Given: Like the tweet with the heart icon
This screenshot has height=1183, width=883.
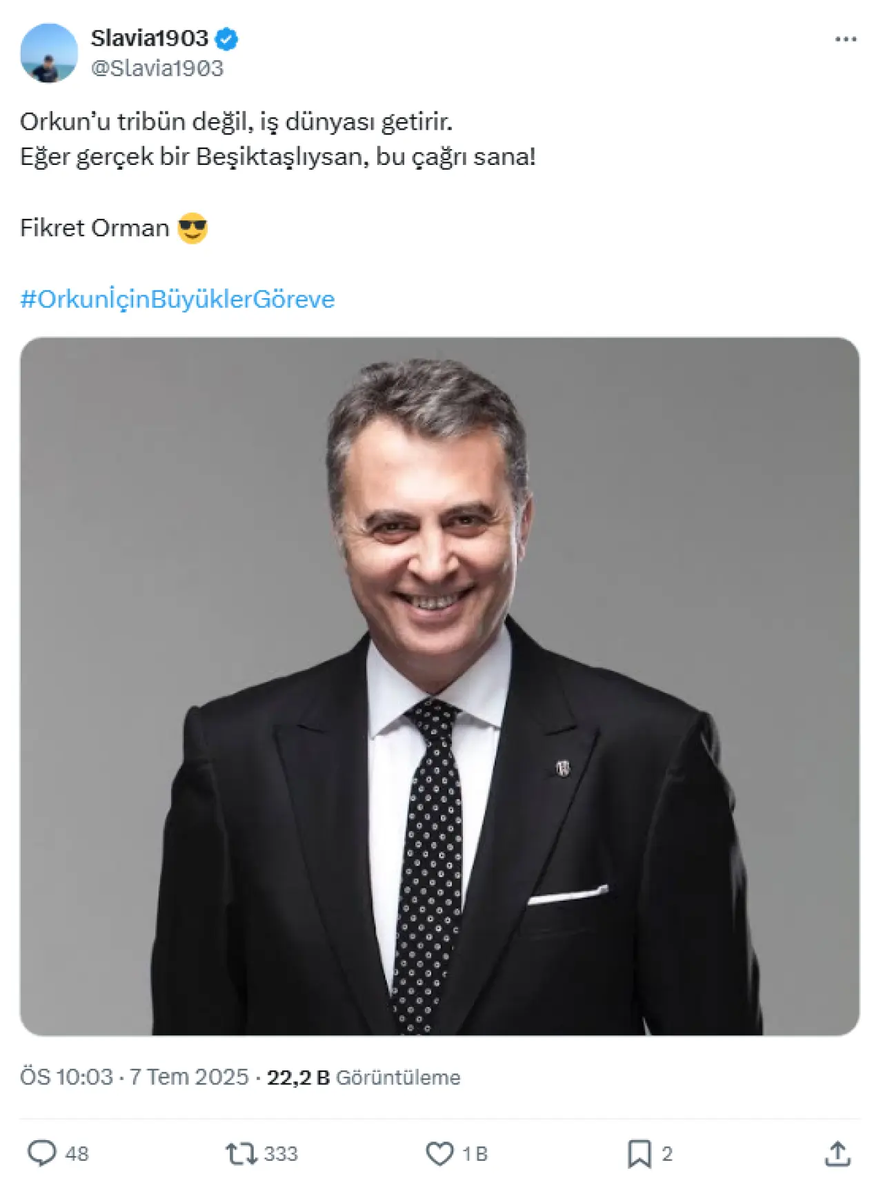Looking at the screenshot, I should pos(439,1153).
